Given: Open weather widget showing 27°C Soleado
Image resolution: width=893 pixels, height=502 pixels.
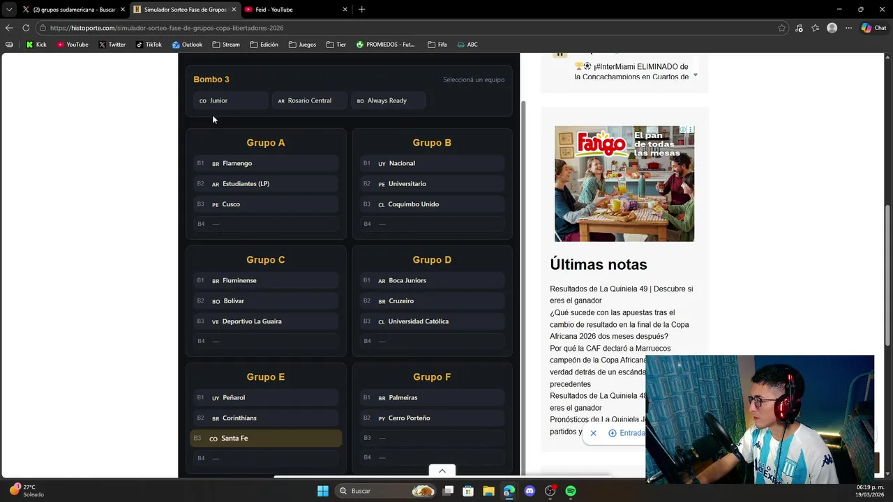Looking at the screenshot, I should click(27, 491).
